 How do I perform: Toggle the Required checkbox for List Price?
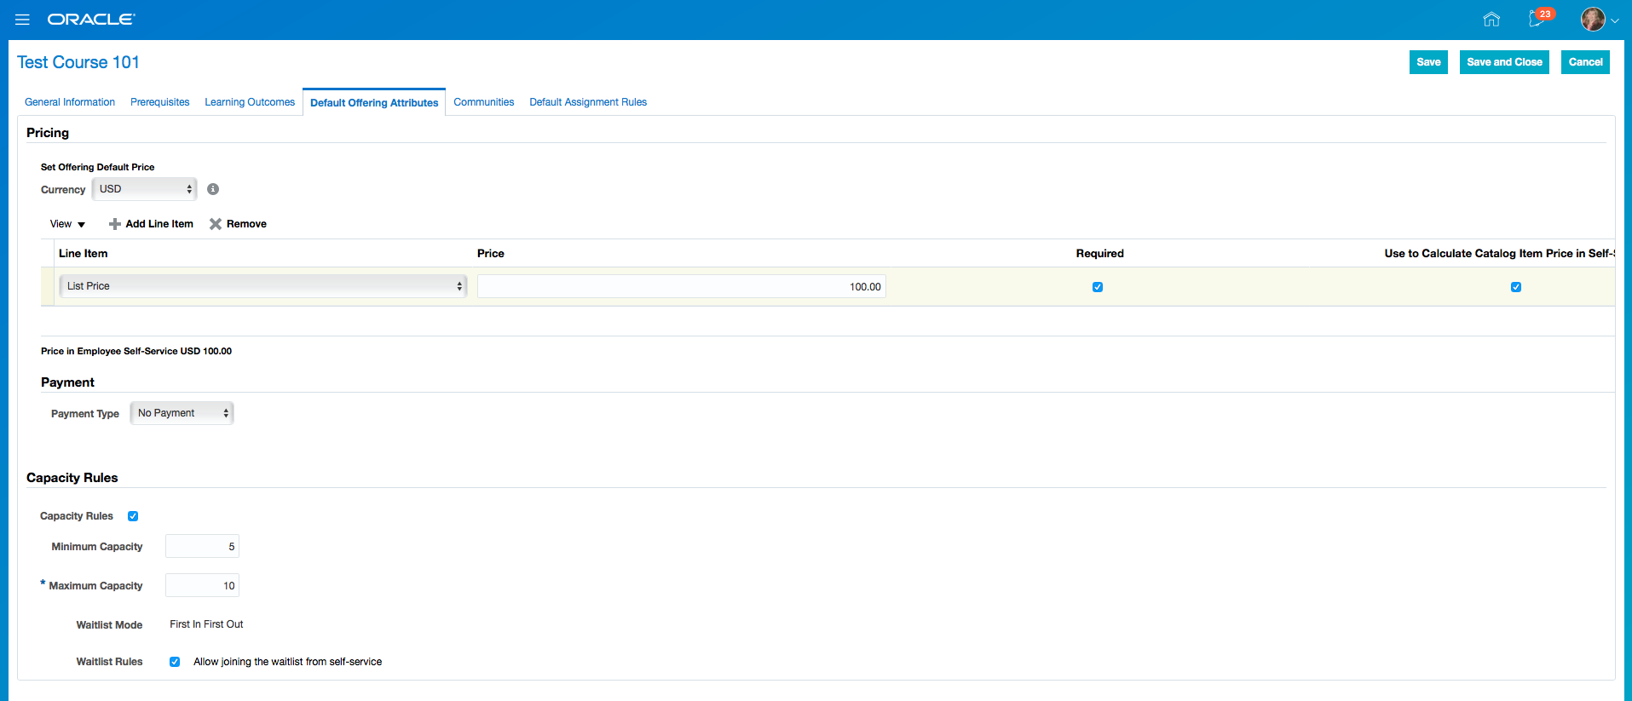click(1098, 287)
